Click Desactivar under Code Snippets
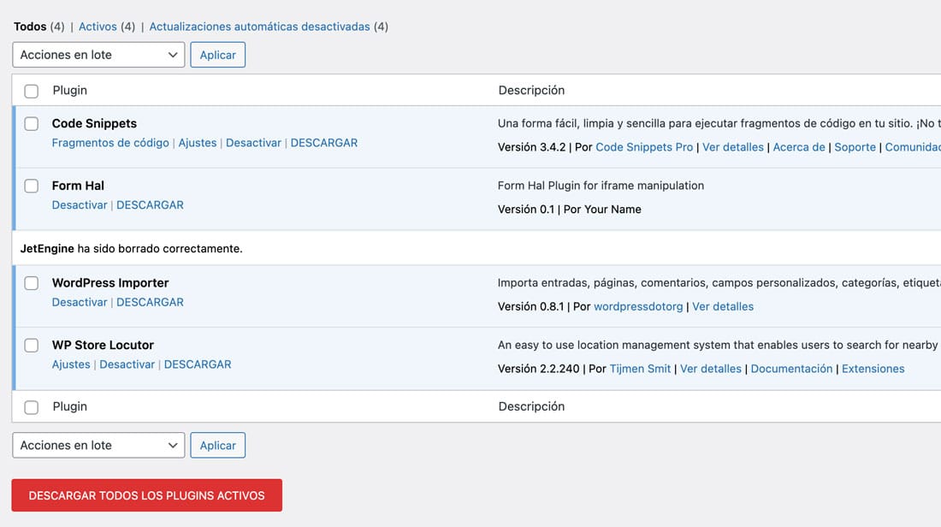This screenshot has width=941, height=527. (253, 143)
